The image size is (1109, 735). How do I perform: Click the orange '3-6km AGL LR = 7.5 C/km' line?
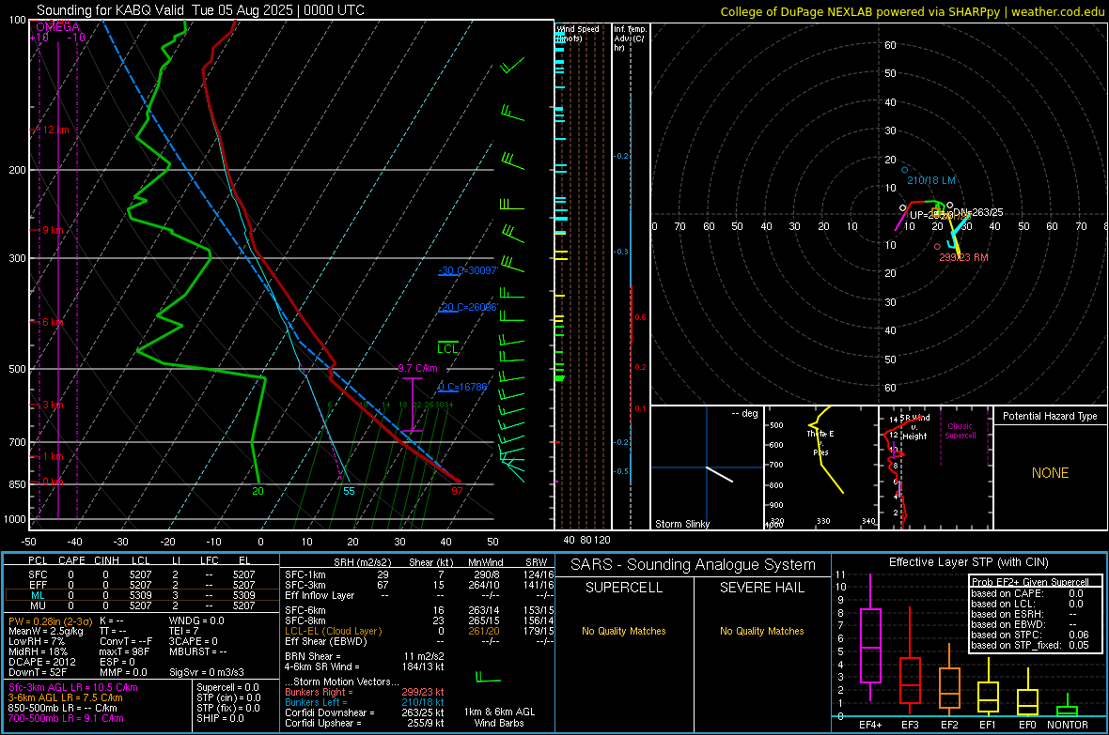pyautogui.click(x=65, y=697)
